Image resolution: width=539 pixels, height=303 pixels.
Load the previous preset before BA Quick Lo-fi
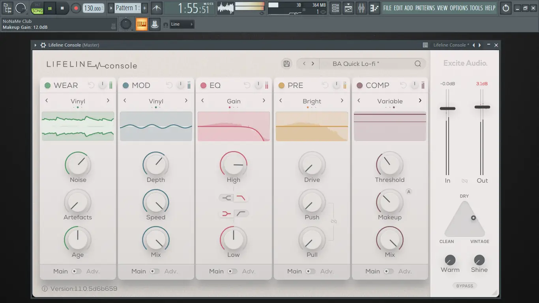304,64
